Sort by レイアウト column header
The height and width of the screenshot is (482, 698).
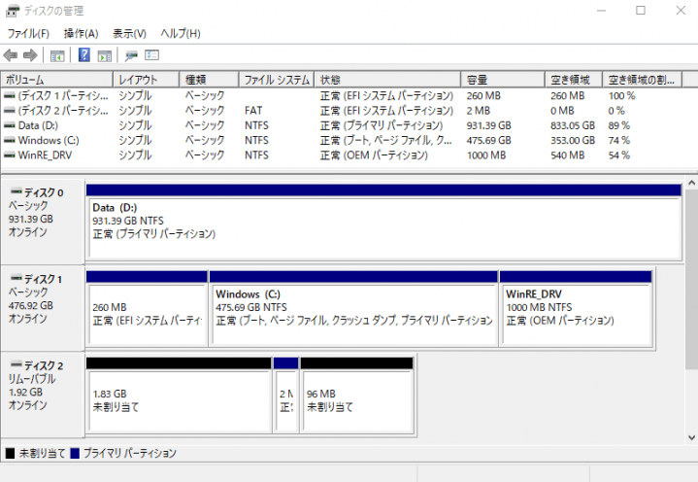(146, 80)
